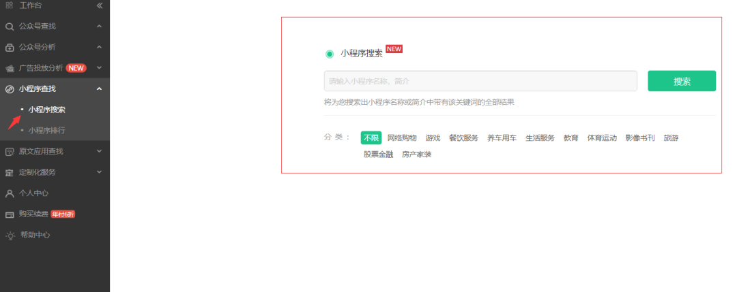Expand 原文应用查找 chevron
737x292 pixels.
coord(99,151)
